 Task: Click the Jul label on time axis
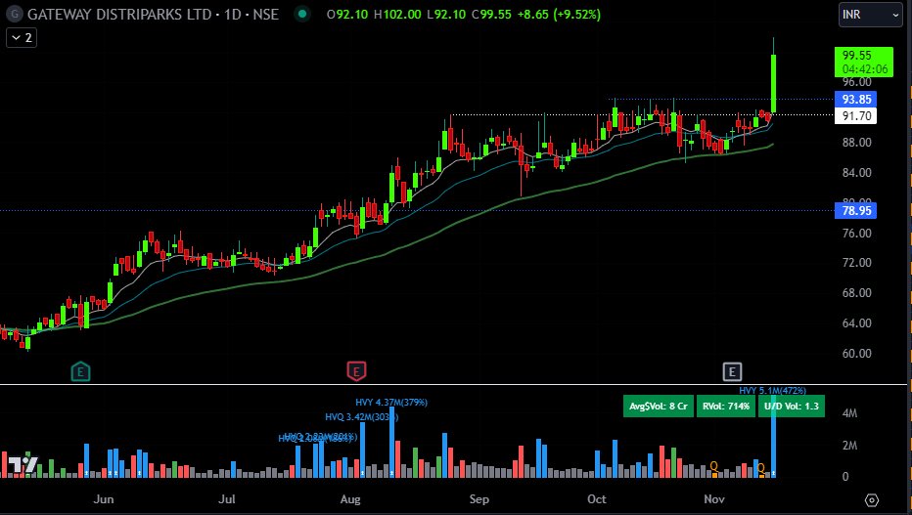(227, 499)
